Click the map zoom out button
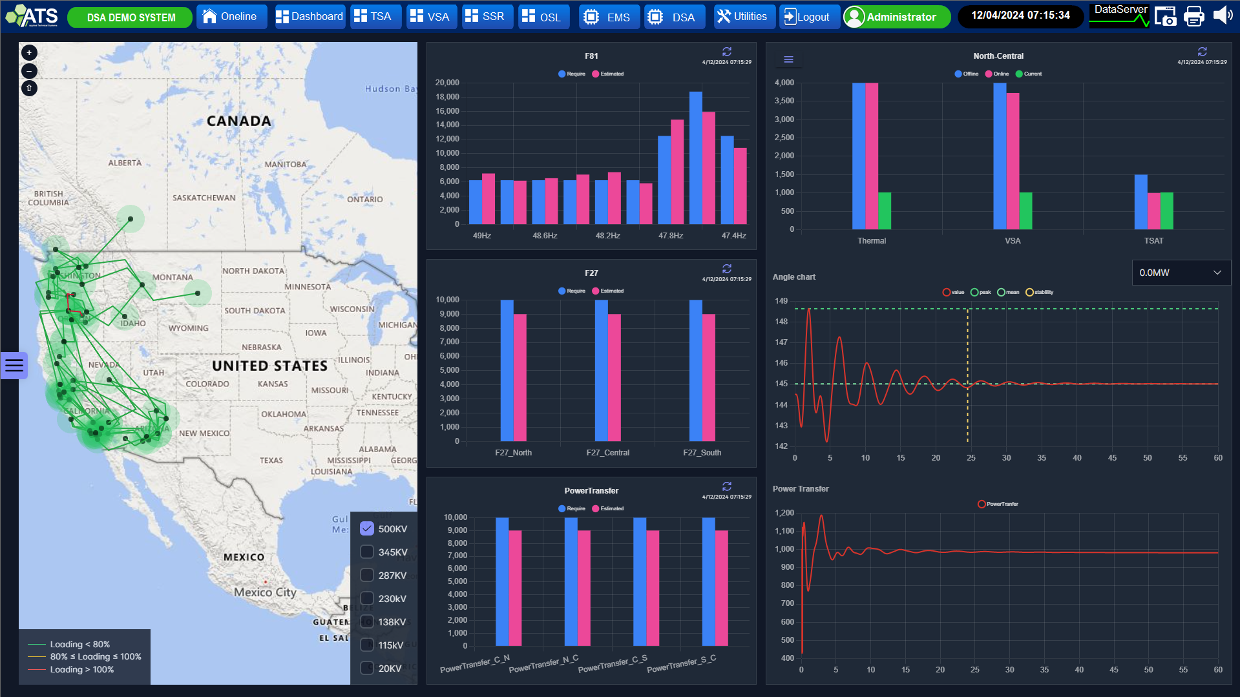The width and height of the screenshot is (1240, 697). (29, 71)
